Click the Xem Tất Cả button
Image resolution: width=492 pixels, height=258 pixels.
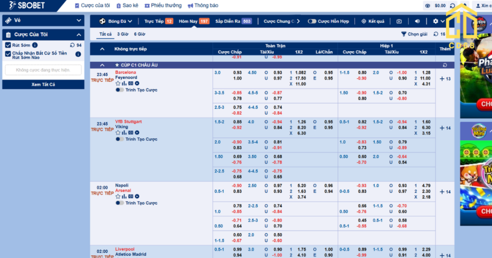43,84
